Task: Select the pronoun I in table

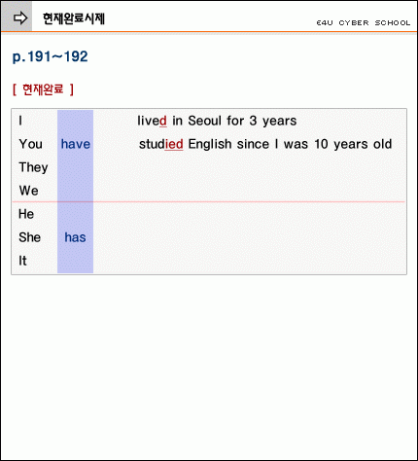Action: click(x=20, y=121)
